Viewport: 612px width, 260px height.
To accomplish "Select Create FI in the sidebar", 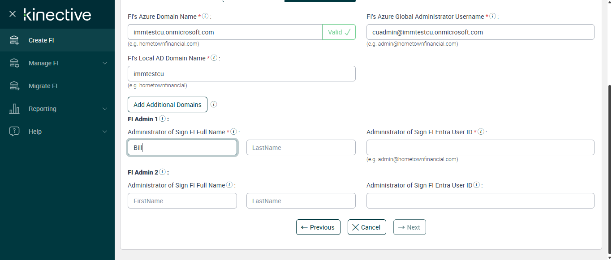I will coord(41,40).
